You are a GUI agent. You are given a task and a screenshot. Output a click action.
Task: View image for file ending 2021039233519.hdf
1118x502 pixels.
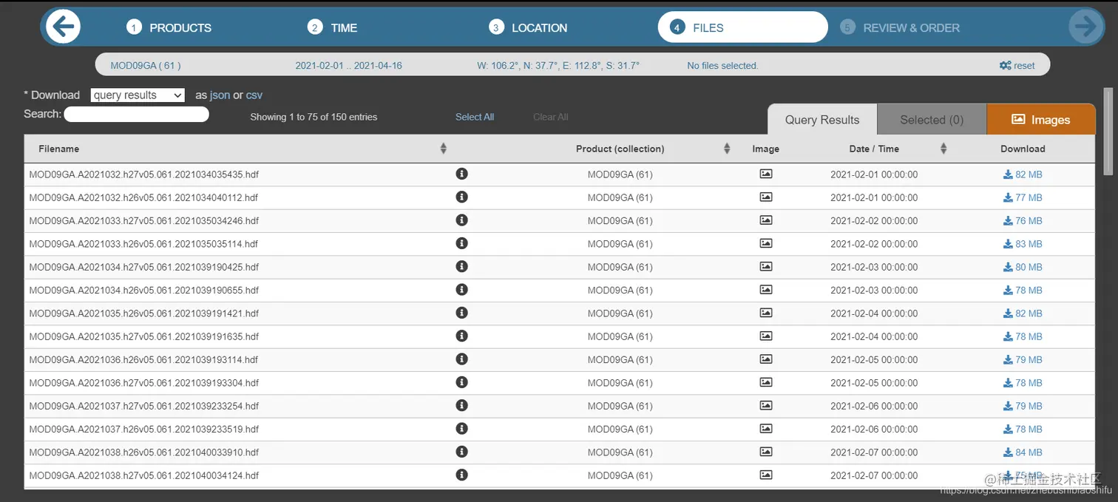[x=766, y=429]
